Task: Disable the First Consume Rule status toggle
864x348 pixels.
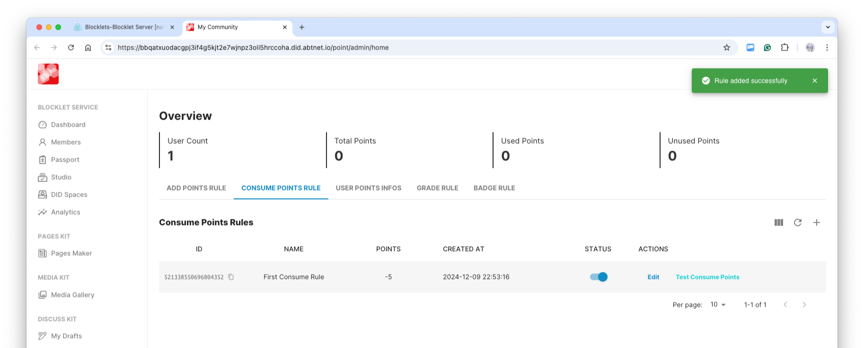Action: 599,277
